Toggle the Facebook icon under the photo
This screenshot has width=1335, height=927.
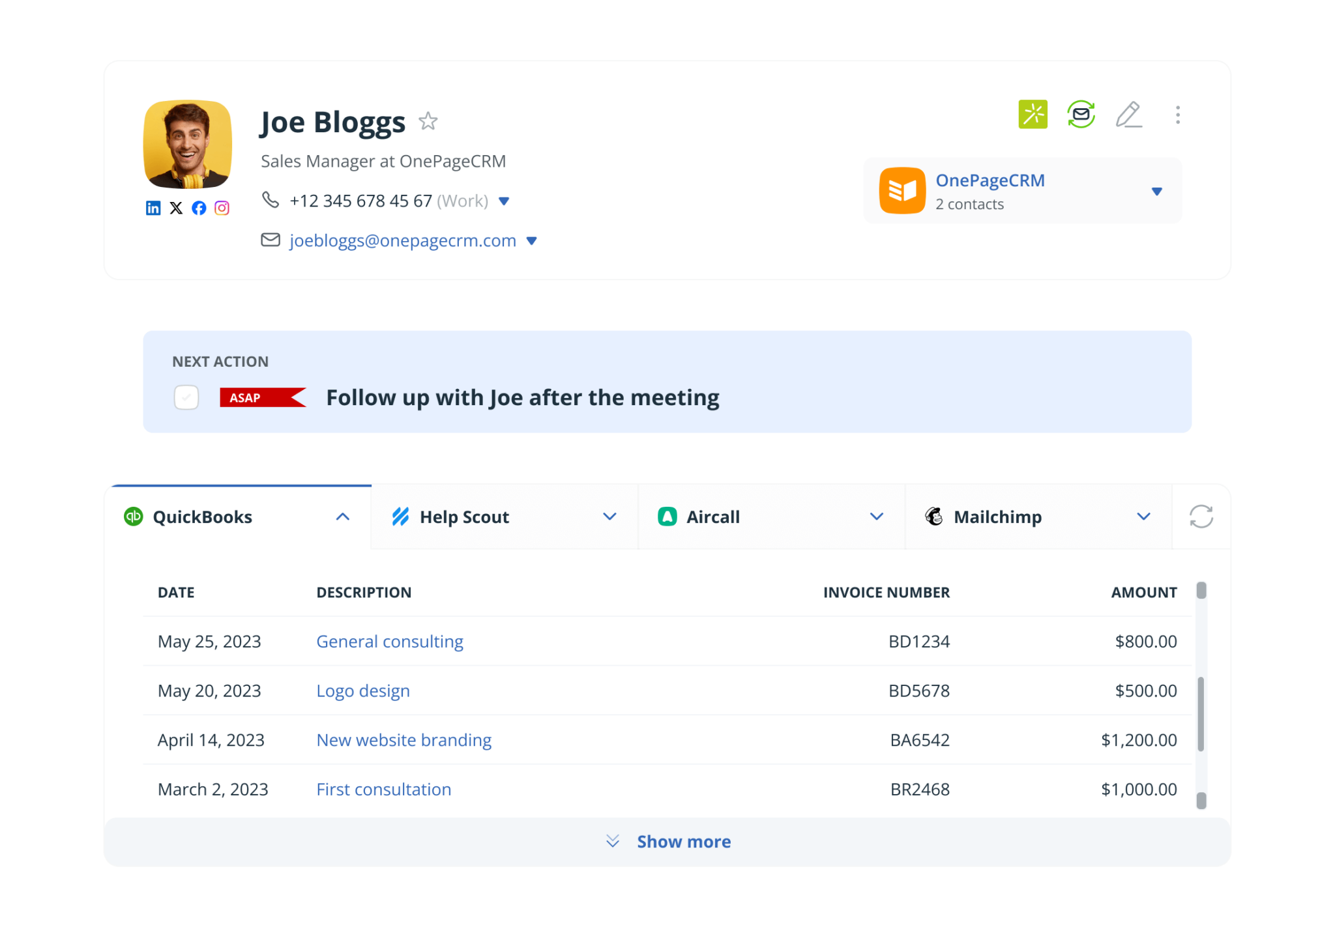point(199,208)
